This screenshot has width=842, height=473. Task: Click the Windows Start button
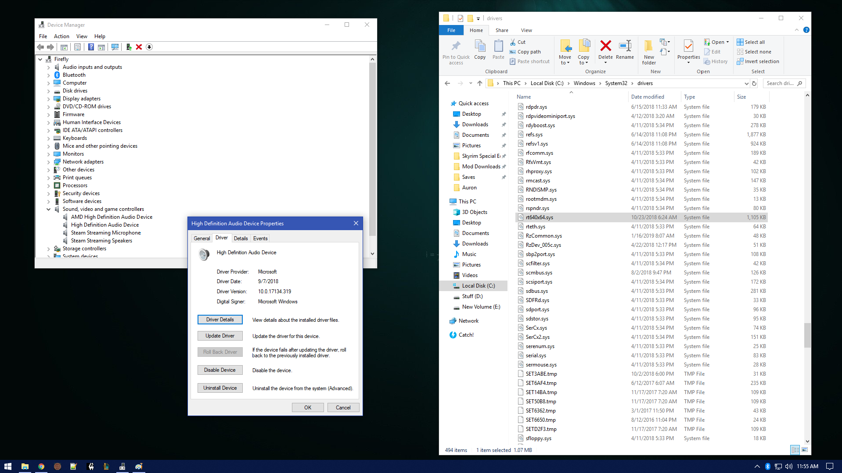coord(8,466)
